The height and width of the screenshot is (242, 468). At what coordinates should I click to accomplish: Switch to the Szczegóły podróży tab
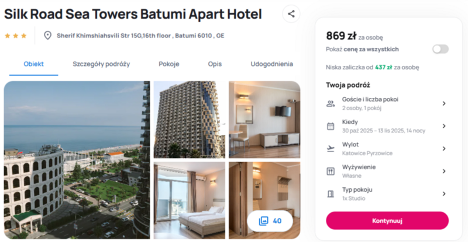pyautogui.click(x=101, y=64)
